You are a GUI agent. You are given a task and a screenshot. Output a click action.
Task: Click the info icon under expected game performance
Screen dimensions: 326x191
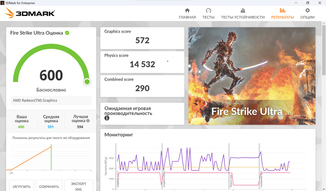[x=107, y=118]
